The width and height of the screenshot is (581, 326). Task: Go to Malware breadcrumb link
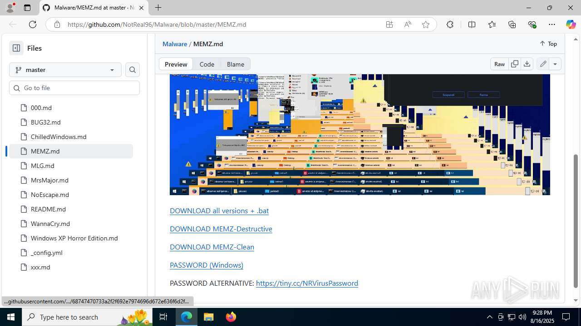point(175,44)
